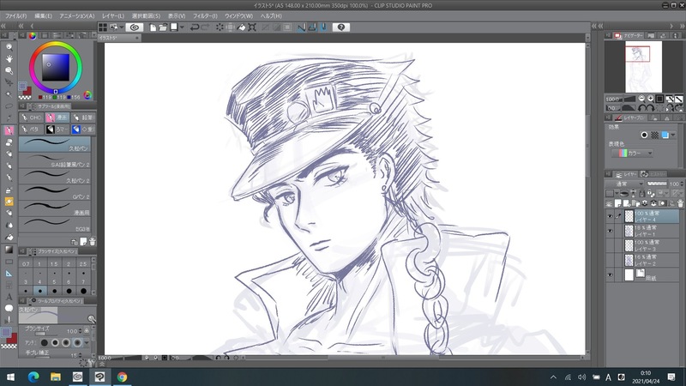The image size is (686, 386).
Task: Click the undo arrow in toolbar
Action: pos(196,27)
